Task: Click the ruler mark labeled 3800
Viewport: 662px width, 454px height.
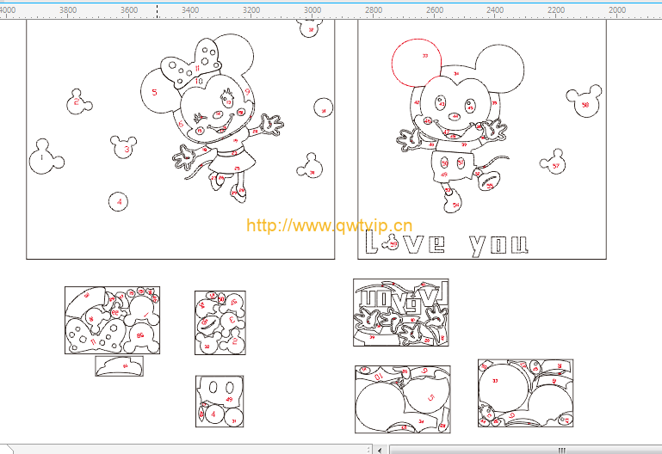Action: pyautogui.click(x=68, y=9)
